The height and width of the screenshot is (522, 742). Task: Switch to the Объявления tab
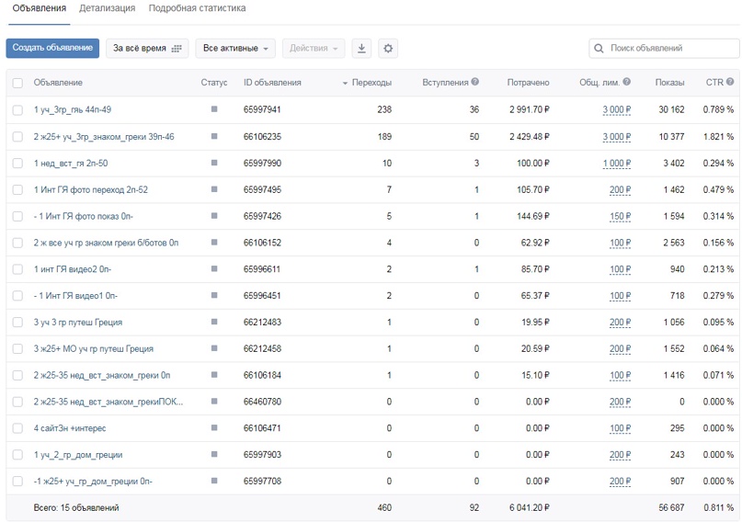[40, 8]
